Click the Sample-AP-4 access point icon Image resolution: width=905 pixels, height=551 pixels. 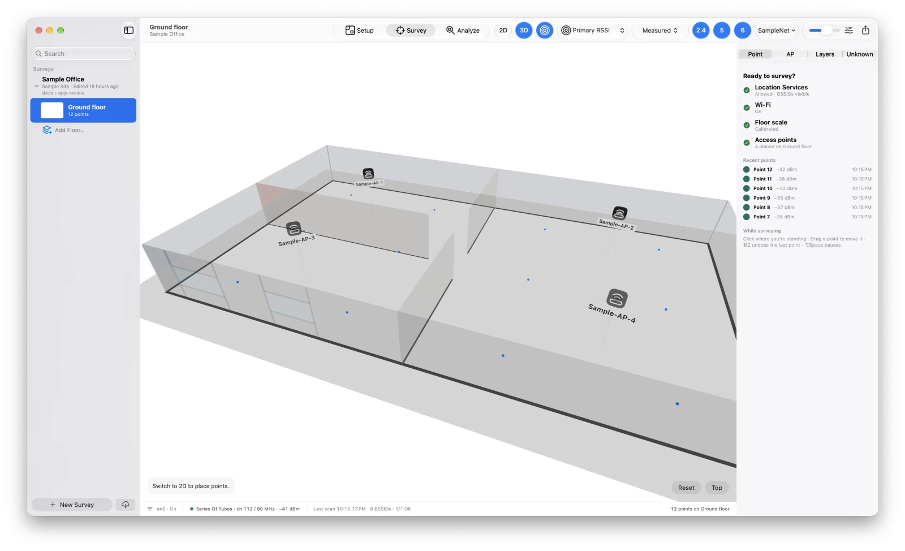[x=617, y=298]
